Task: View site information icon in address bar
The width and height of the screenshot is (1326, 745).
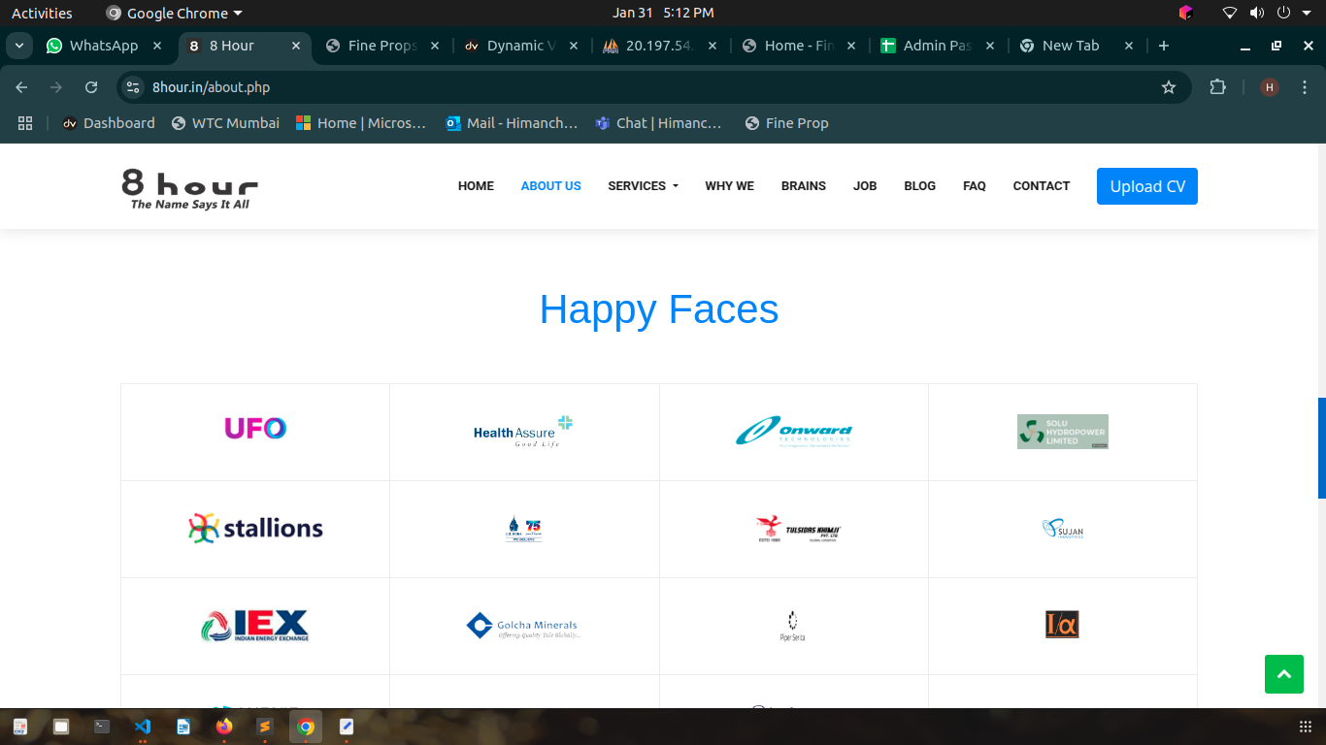Action: coord(134,87)
